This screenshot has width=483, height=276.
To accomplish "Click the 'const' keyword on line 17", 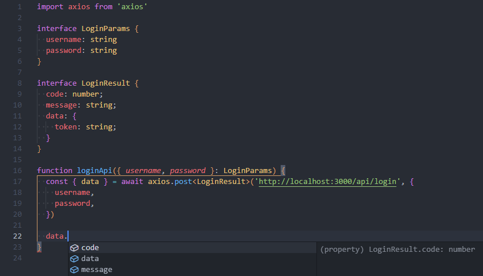I will [57, 182].
